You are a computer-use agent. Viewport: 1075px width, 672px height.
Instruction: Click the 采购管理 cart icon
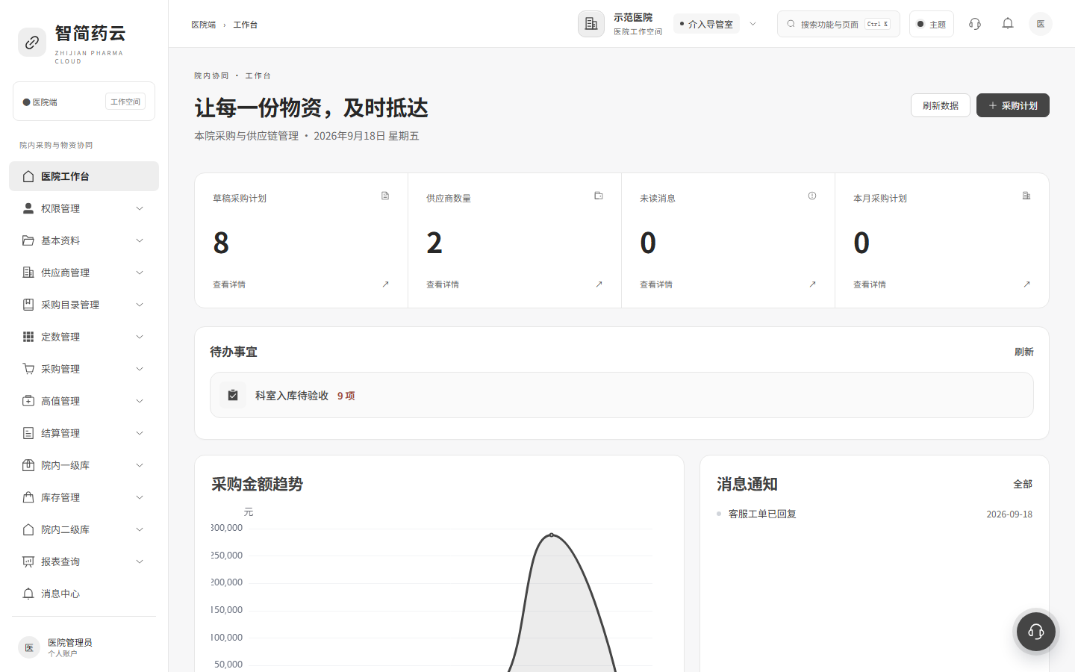point(28,369)
